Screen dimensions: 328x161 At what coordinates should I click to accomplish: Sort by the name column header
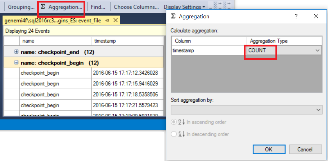(x=55, y=41)
